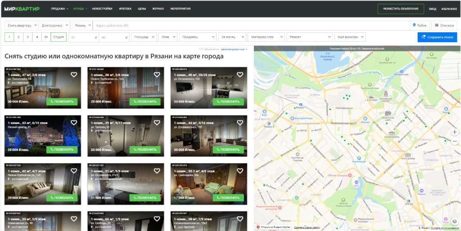This screenshot has height=231, width=461.
Task: Favorite the ул. Полонского, 14 listing heart
Action: (x=74, y=74)
